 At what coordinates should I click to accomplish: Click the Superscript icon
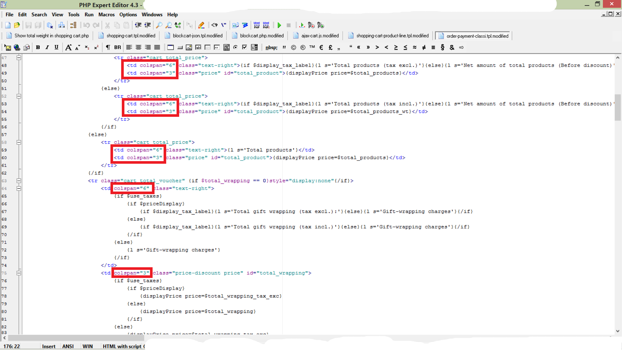pos(96,47)
